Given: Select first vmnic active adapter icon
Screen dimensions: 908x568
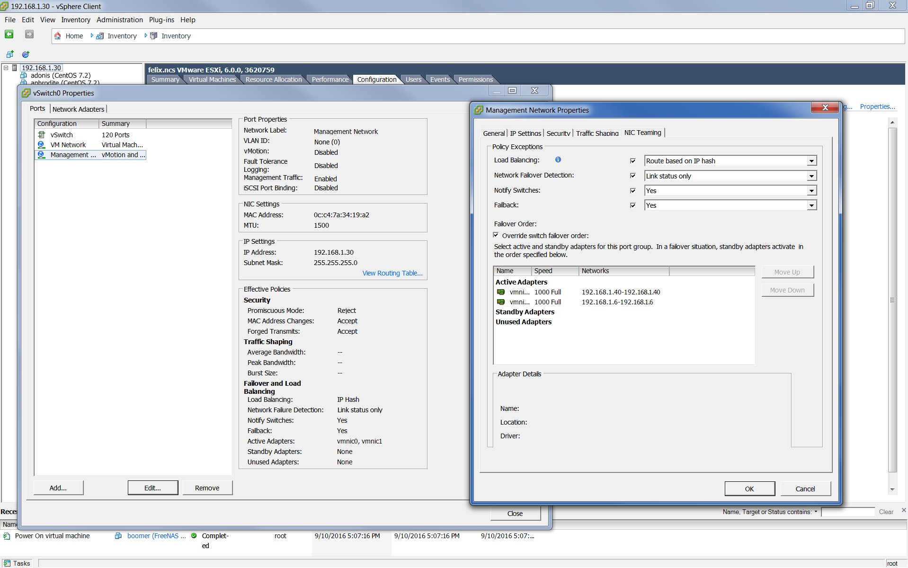Looking at the screenshot, I should 501,292.
